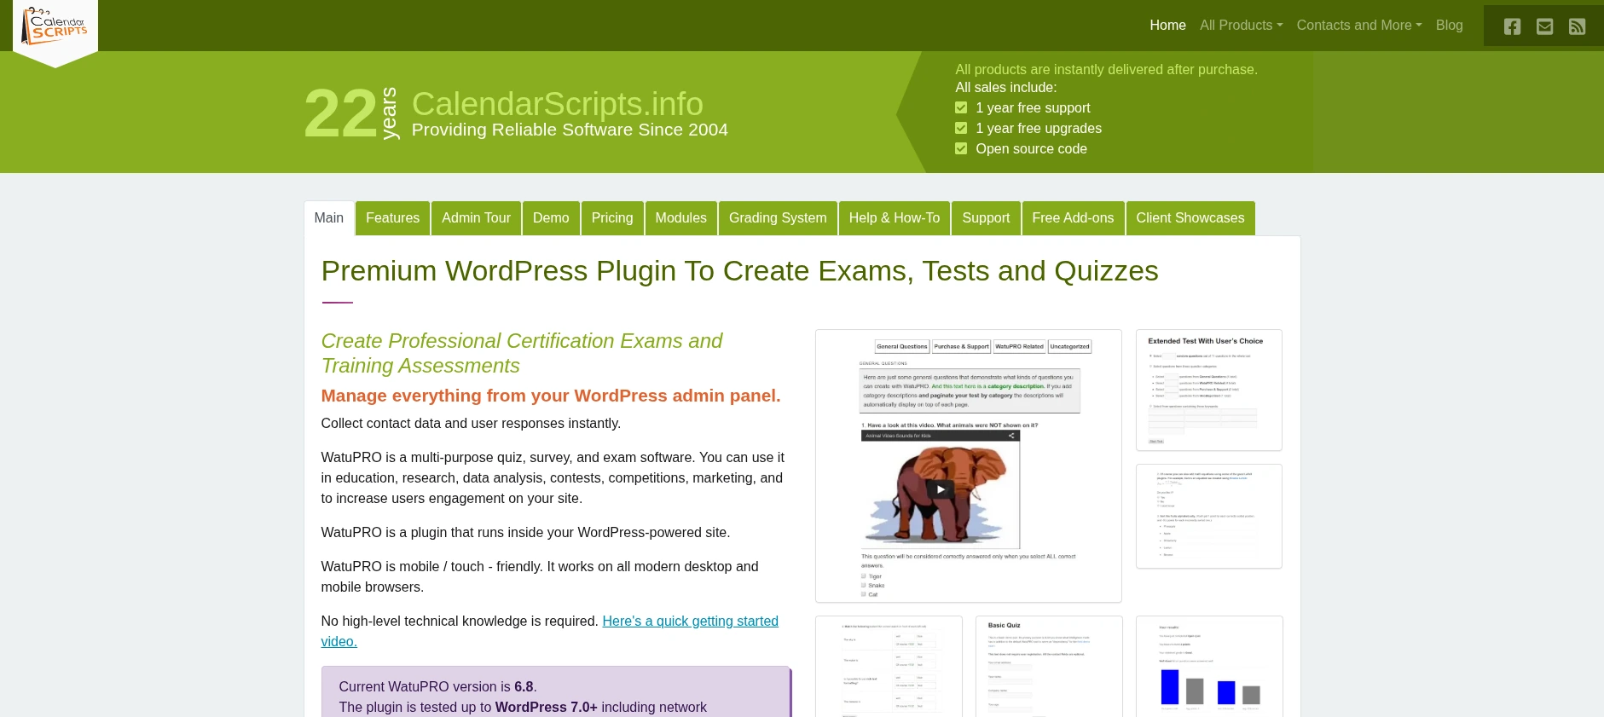
Task: Select the Free Add-ons tab
Action: [1073, 218]
